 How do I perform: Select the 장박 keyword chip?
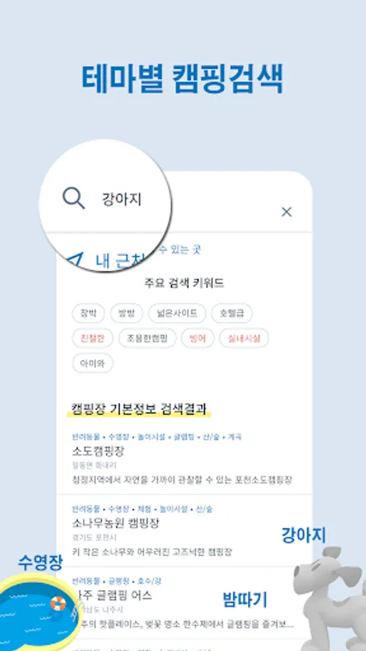click(88, 313)
